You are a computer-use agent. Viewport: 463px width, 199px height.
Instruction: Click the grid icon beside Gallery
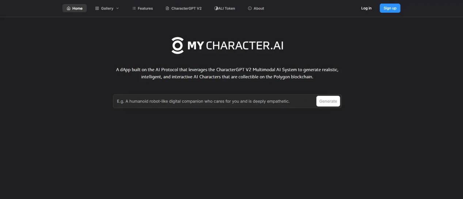(97, 8)
